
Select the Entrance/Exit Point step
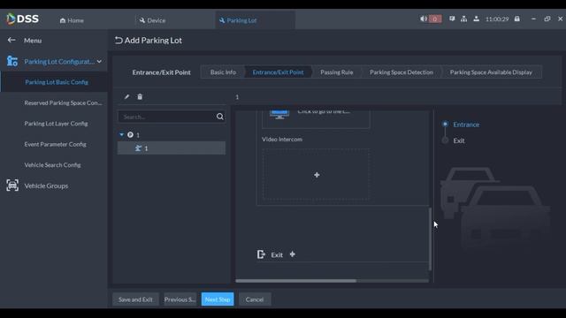278,72
